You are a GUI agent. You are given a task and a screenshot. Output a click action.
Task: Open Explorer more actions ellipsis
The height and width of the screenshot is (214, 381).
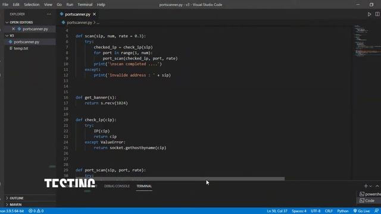[49, 14]
